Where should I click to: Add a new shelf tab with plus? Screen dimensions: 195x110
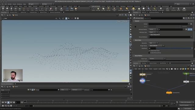point(79,6)
